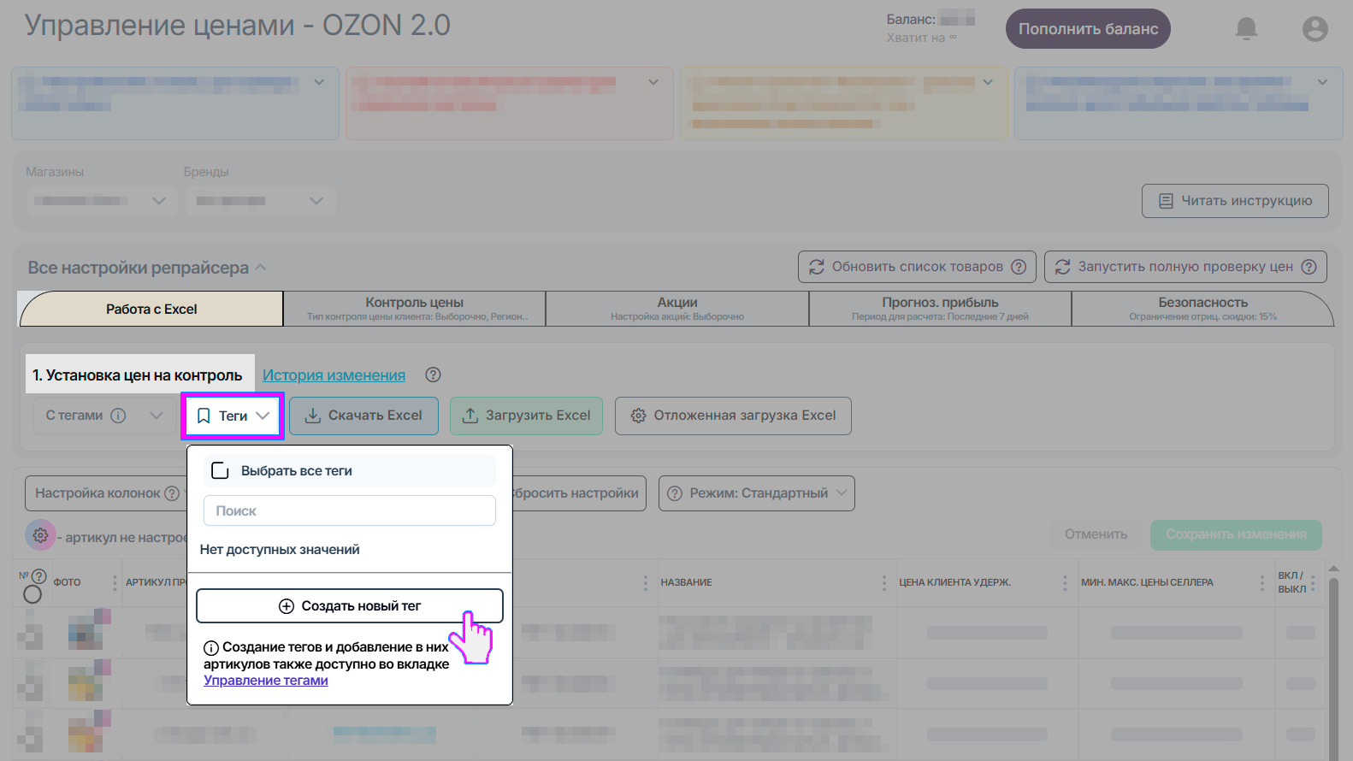Click help icon in Настройка колонок
The height and width of the screenshot is (761, 1353).
pos(172,493)
